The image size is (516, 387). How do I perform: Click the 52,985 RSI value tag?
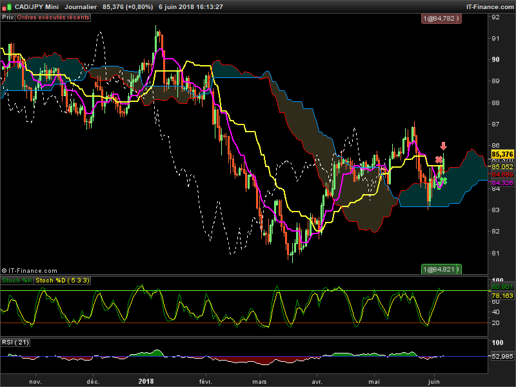point(502,356)
